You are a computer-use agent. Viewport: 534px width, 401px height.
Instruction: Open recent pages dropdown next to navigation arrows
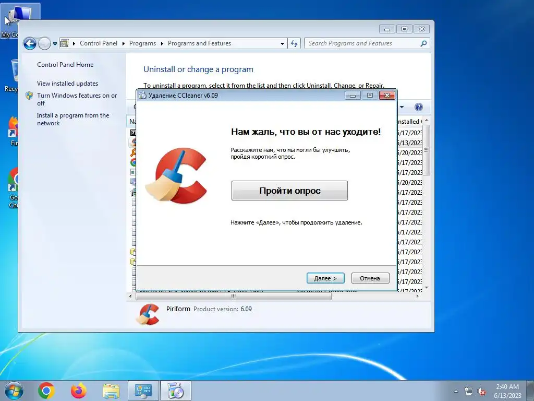(x=55, y=44)
